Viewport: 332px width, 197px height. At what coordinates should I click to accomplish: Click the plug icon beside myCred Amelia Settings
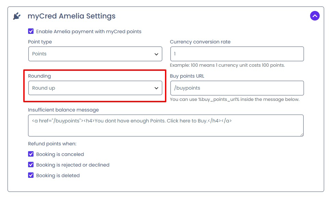[x=17, y=16]
